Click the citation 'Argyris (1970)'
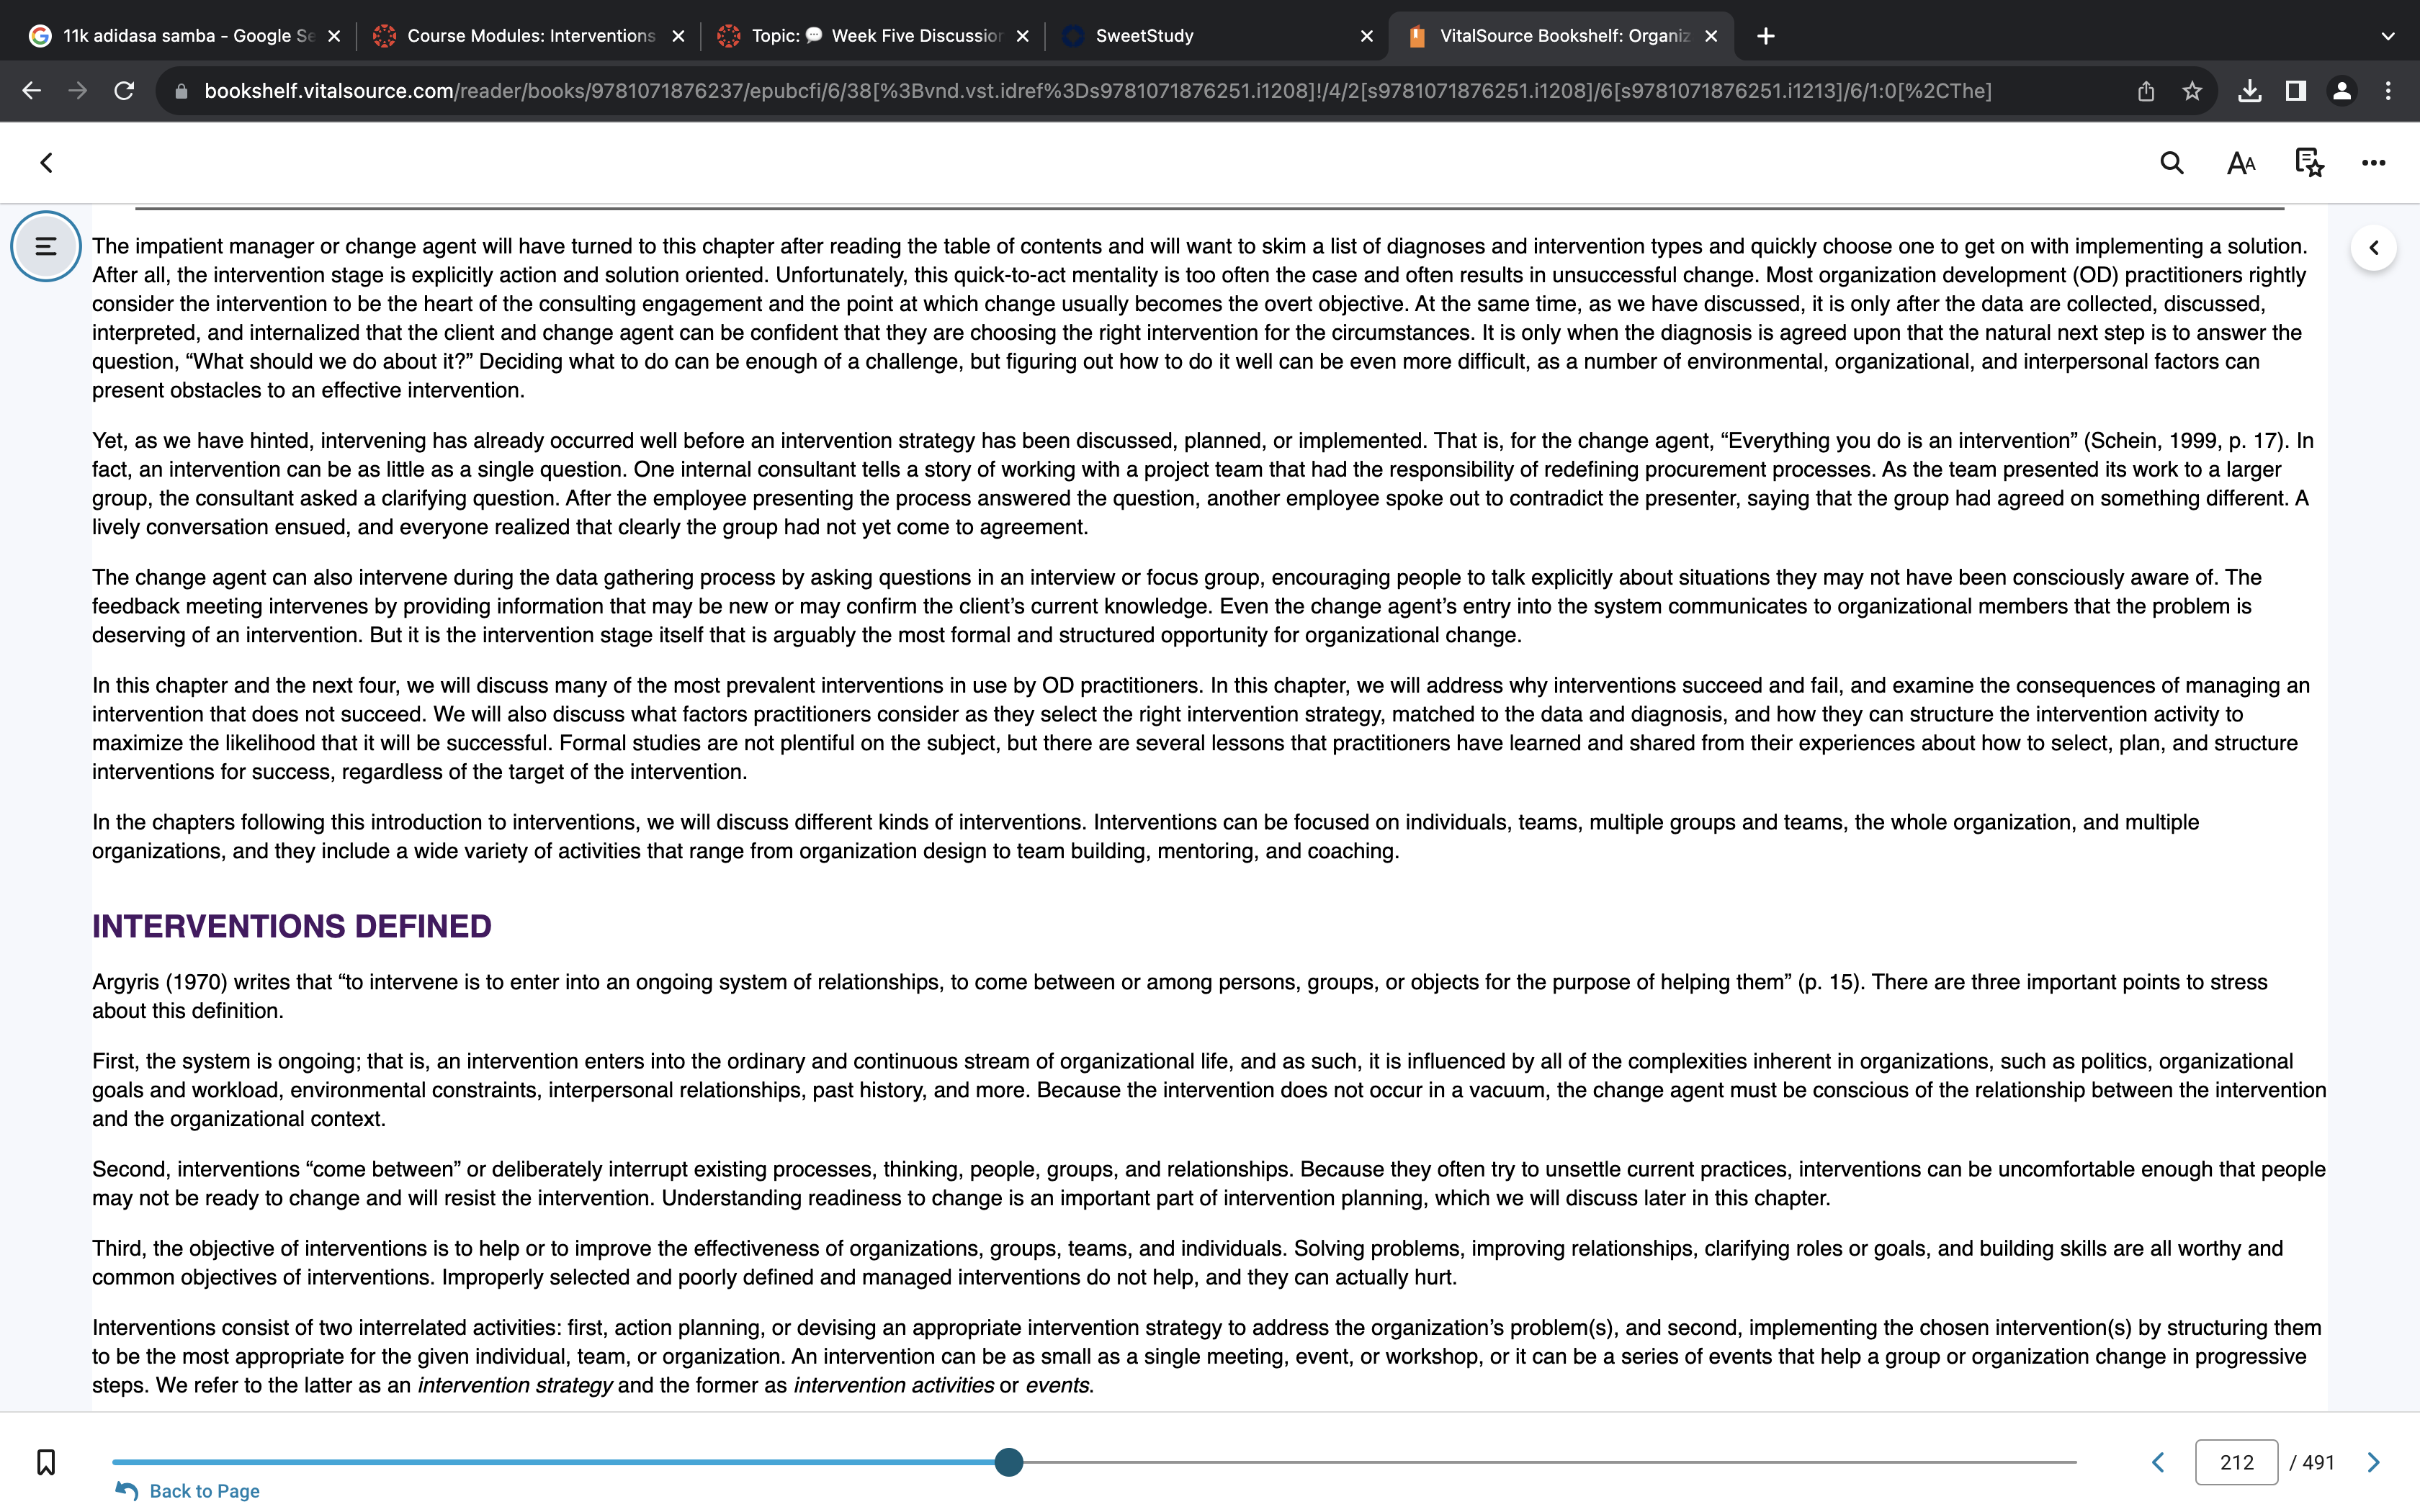The width and height of the screenshot is (2420, 1512). (x=160, y=982)
